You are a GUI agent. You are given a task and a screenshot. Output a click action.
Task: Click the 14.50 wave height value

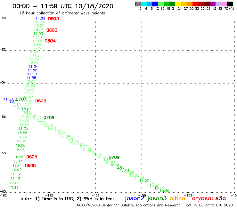[x=87, y=149]
